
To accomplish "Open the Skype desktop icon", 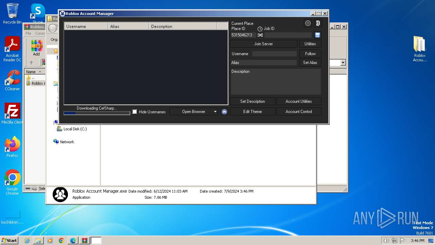I will point(38,14).
